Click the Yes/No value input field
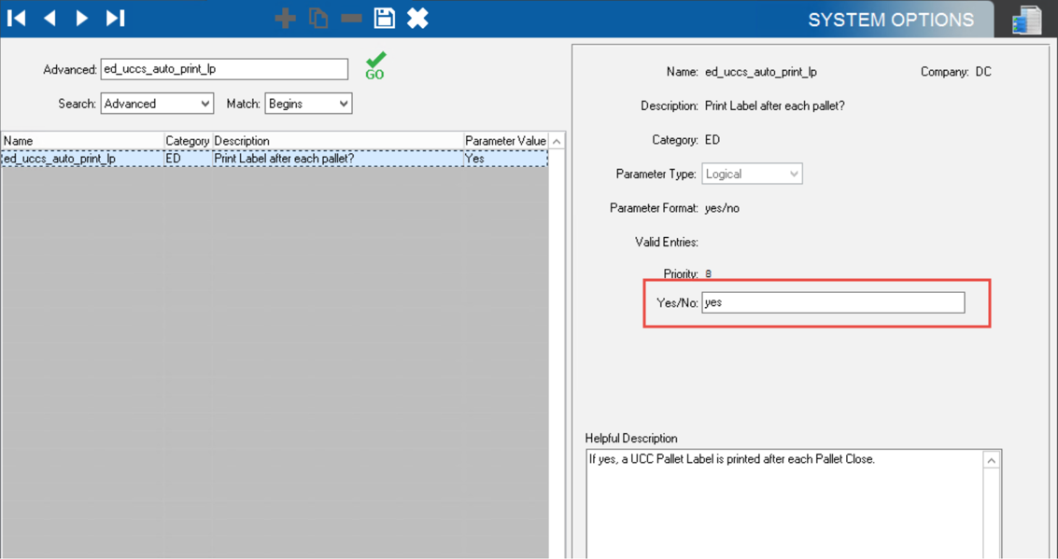 833,302
